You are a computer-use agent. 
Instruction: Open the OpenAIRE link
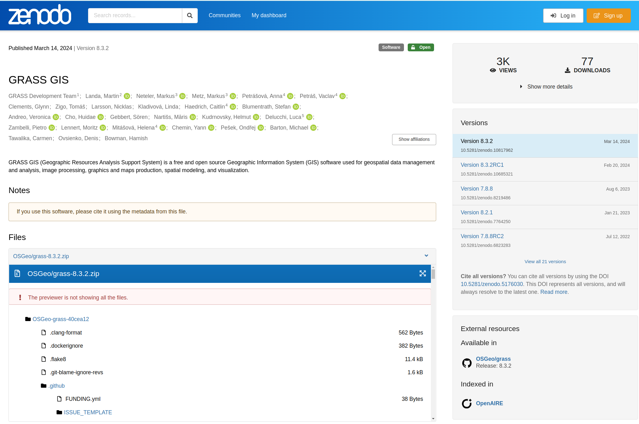[x=490, y=403]
